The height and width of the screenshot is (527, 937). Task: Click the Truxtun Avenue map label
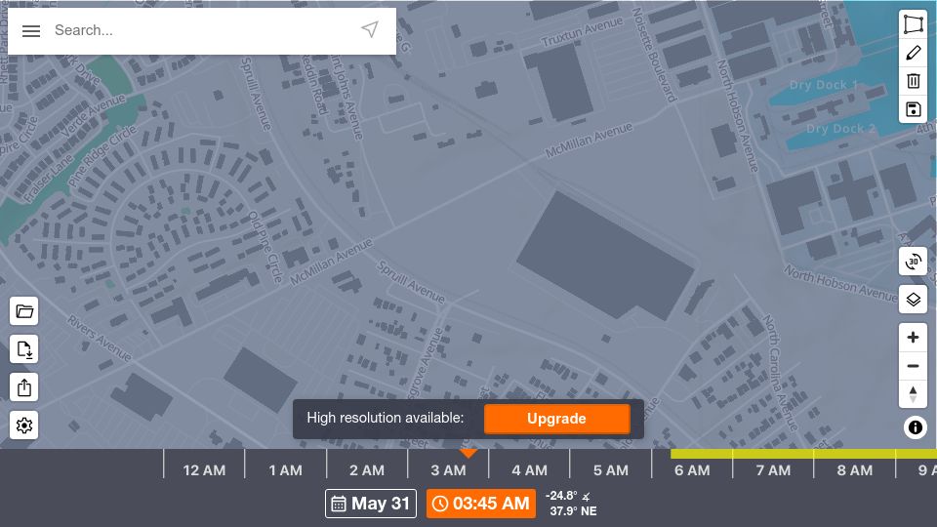(x=582, y=32)
